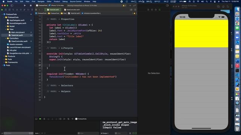Click the yellow warning indicator in activity bar
The image size is (241, 135).
(x=124, y=6)
